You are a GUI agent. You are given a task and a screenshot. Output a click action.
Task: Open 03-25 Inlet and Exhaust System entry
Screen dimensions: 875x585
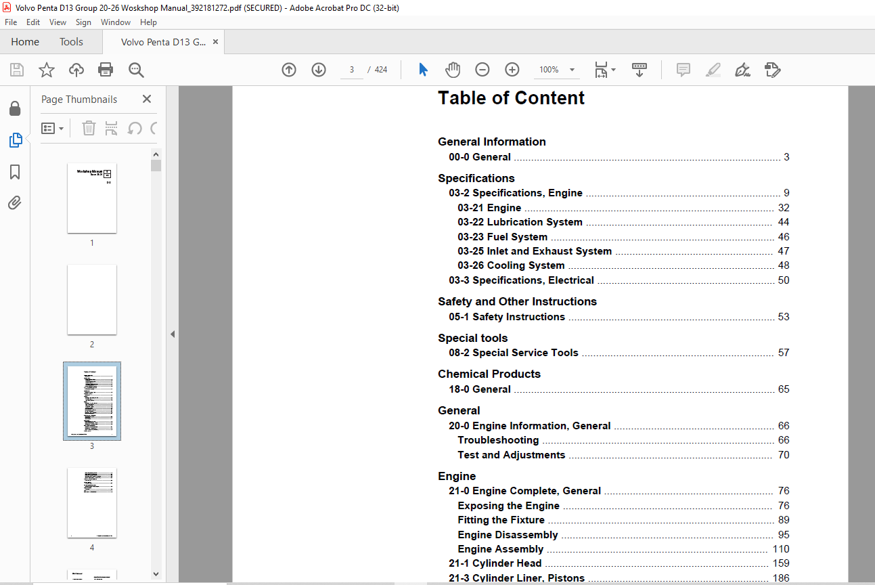[623, 251]
